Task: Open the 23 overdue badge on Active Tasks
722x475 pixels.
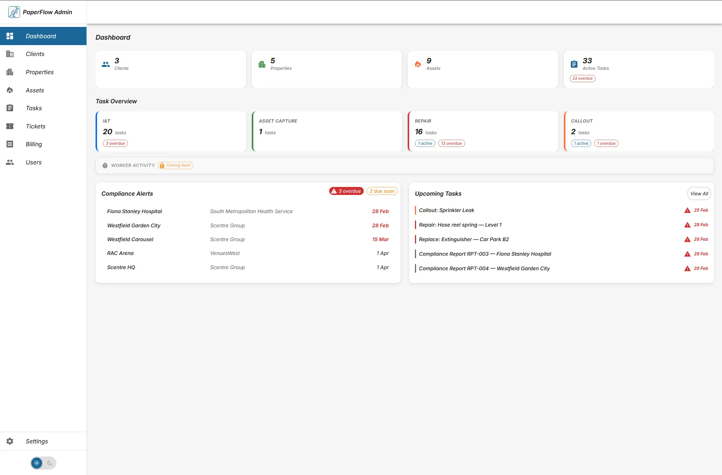Action: pos(582,79)
